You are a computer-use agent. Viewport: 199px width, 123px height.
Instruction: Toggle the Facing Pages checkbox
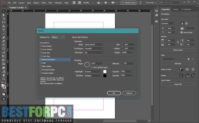181,32
